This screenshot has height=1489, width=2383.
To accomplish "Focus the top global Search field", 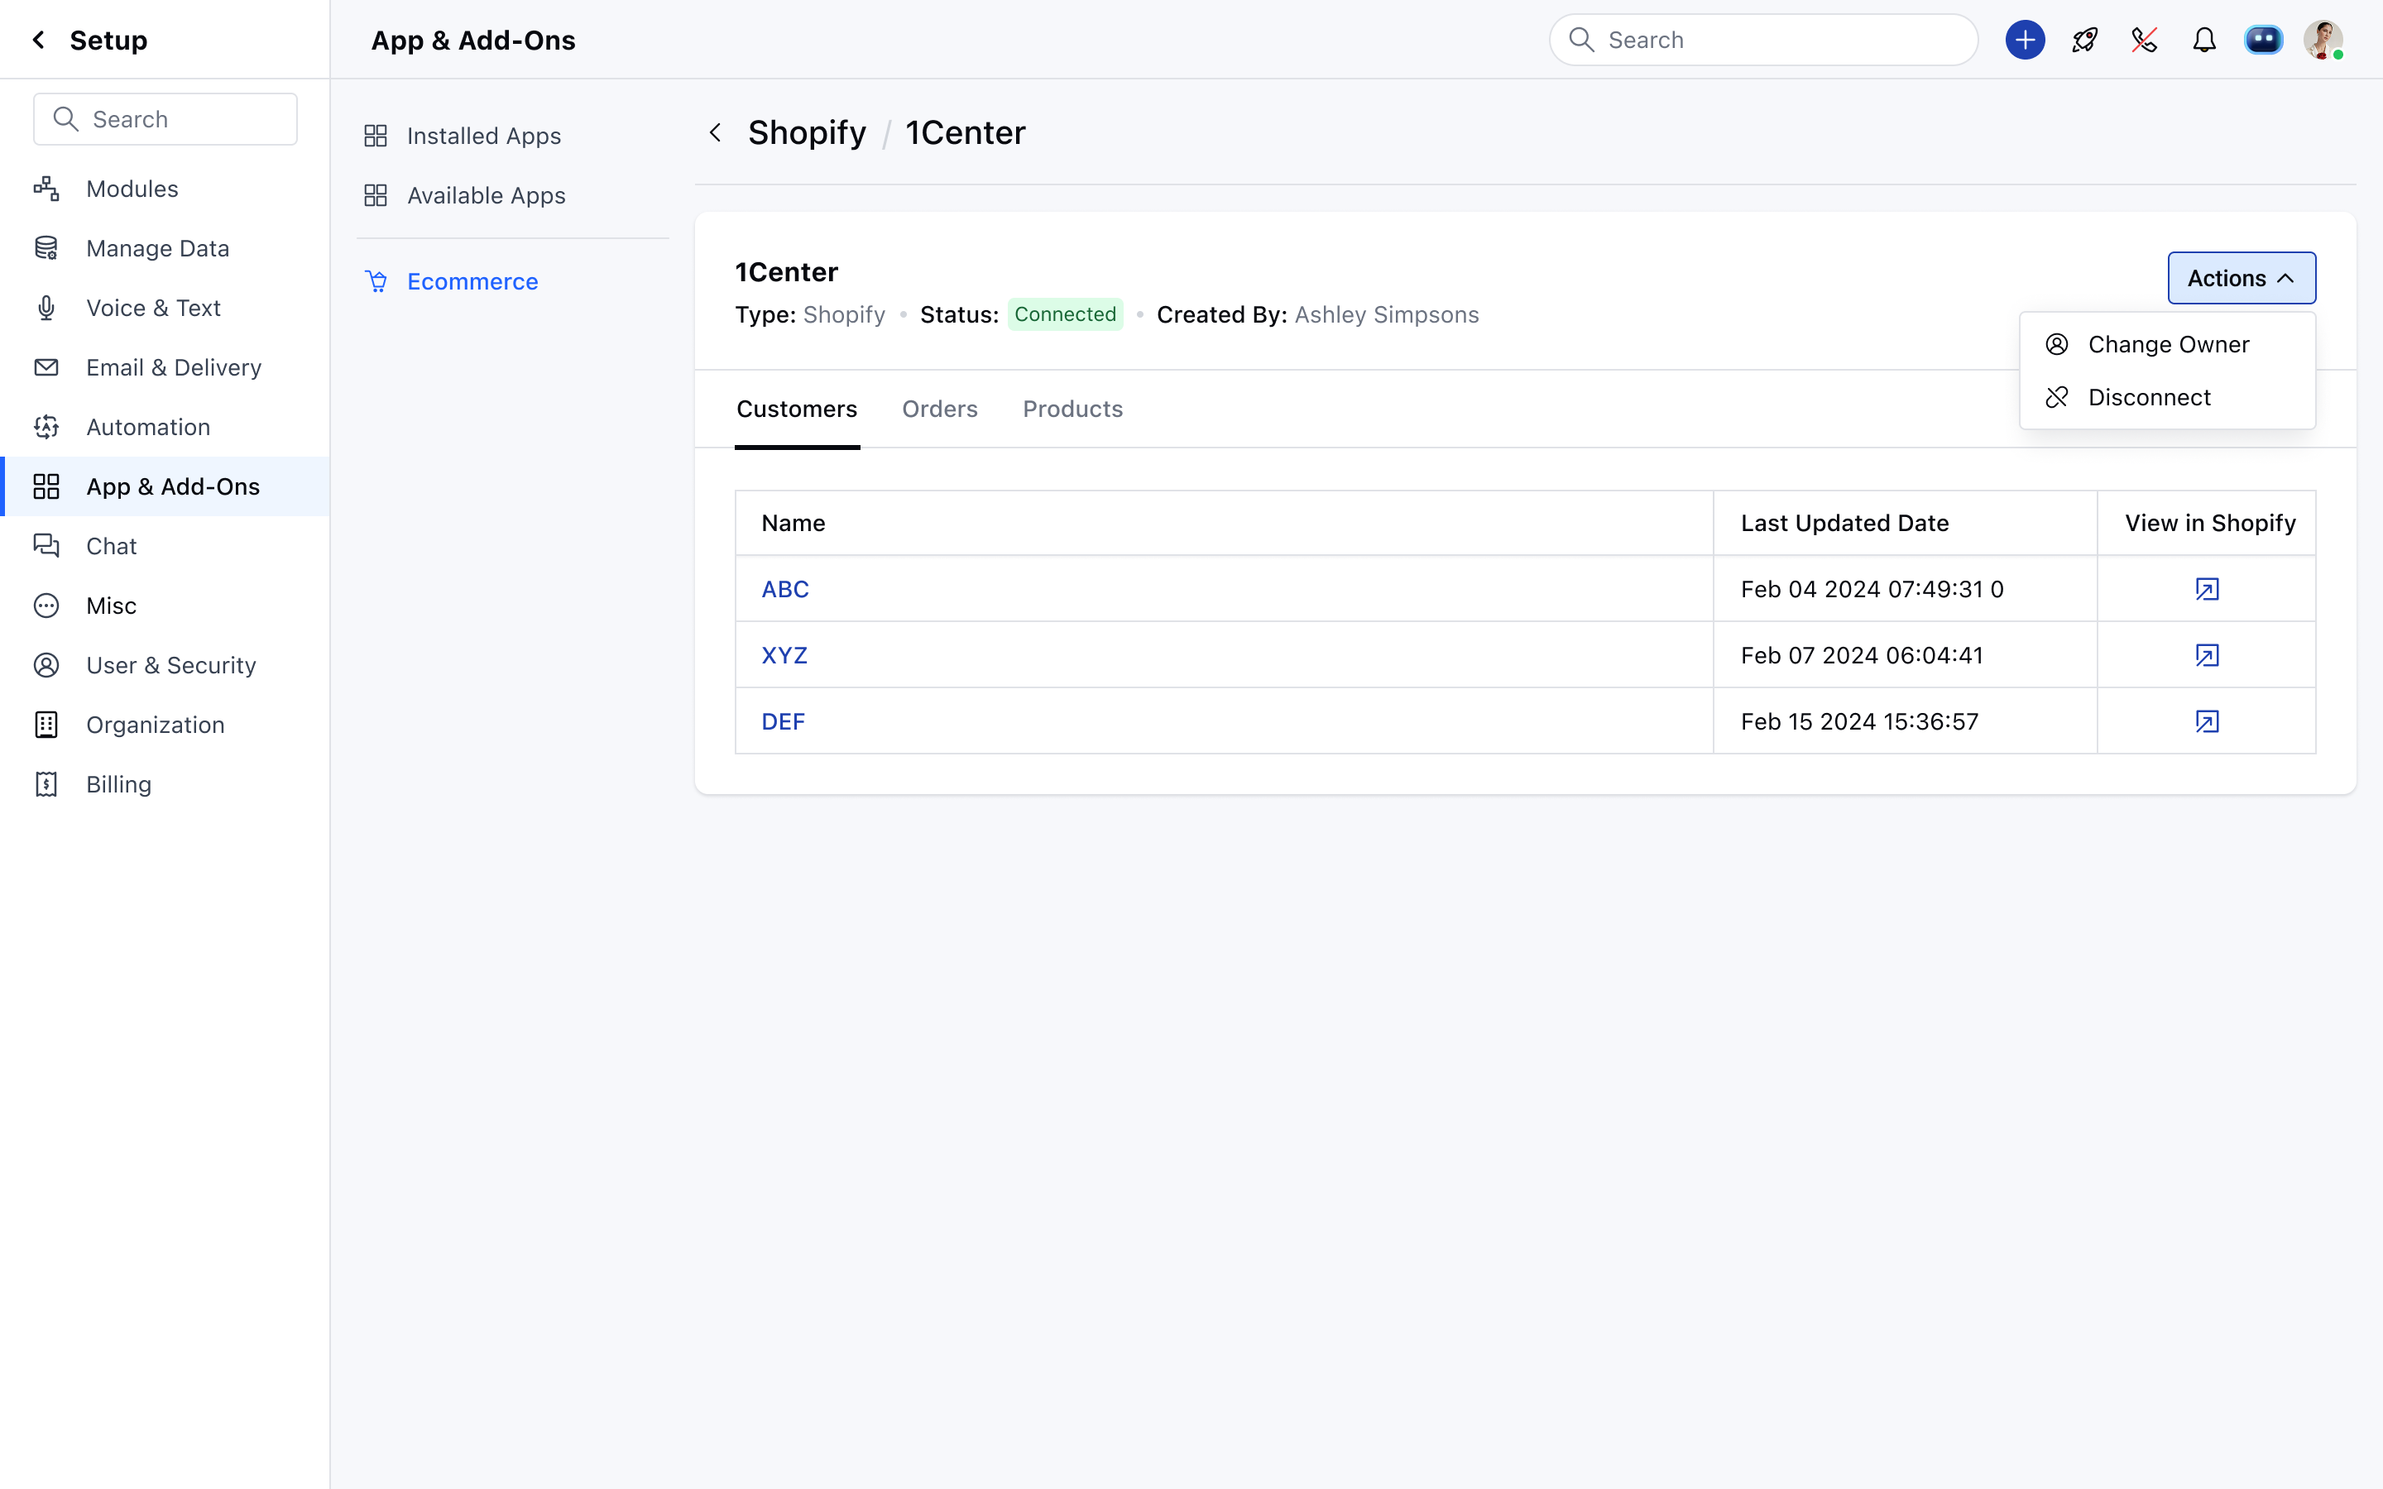I will click(x=1763, y=40).
